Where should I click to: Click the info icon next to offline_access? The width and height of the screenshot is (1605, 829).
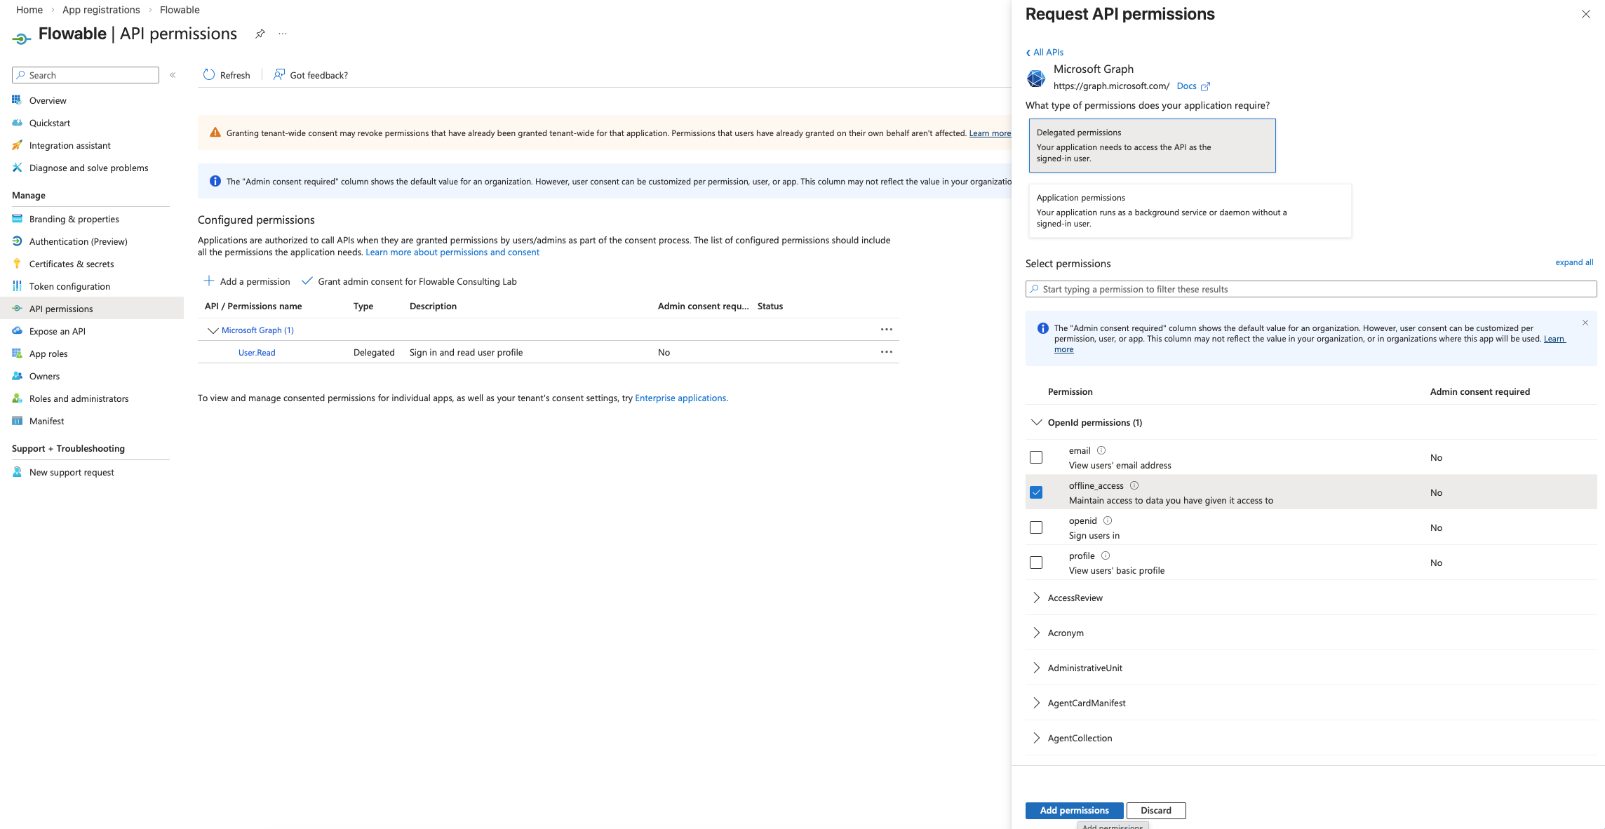1134,485
